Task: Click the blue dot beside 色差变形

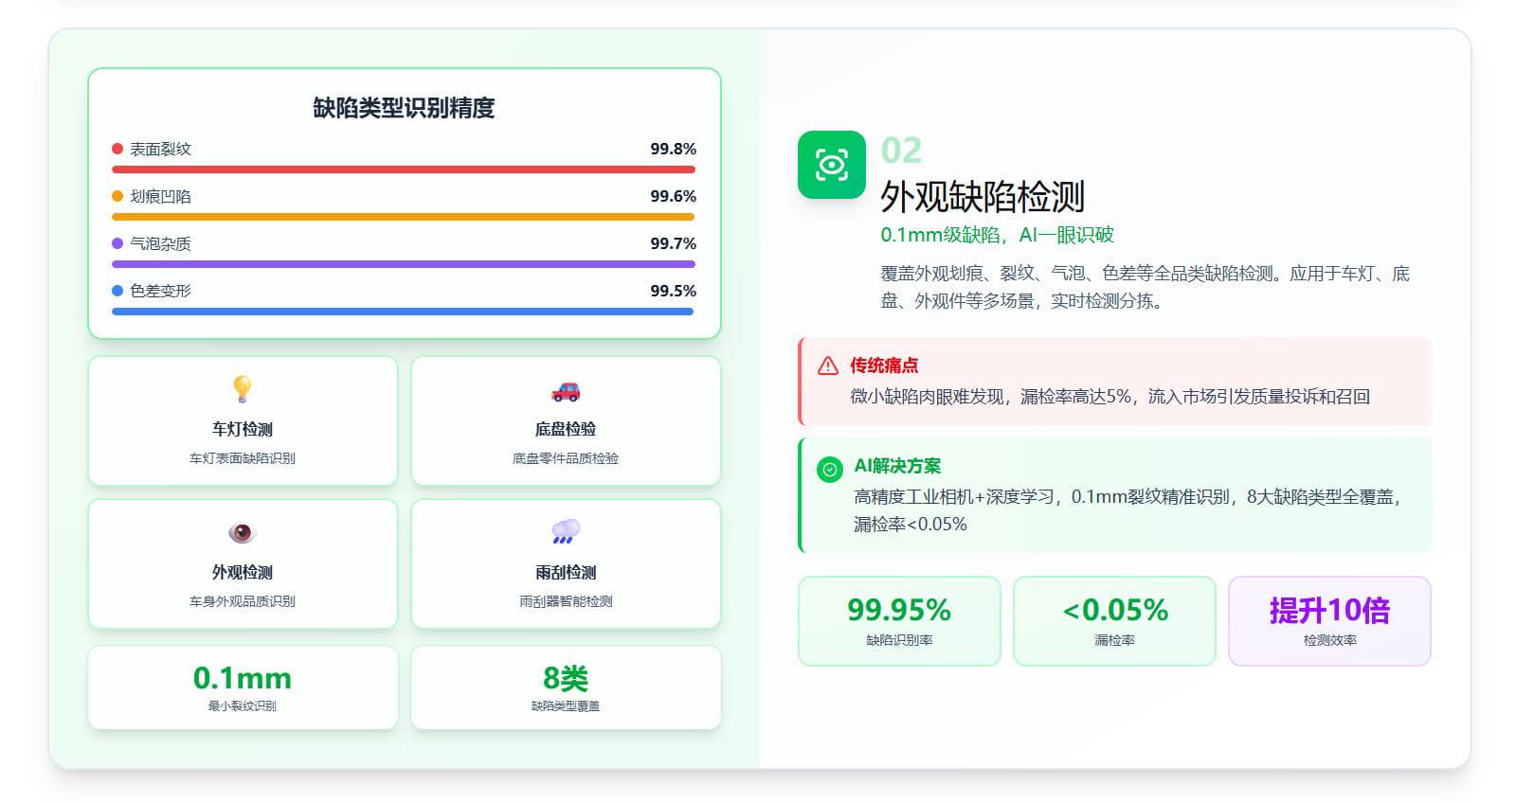Action: click(x=117, y=291)
